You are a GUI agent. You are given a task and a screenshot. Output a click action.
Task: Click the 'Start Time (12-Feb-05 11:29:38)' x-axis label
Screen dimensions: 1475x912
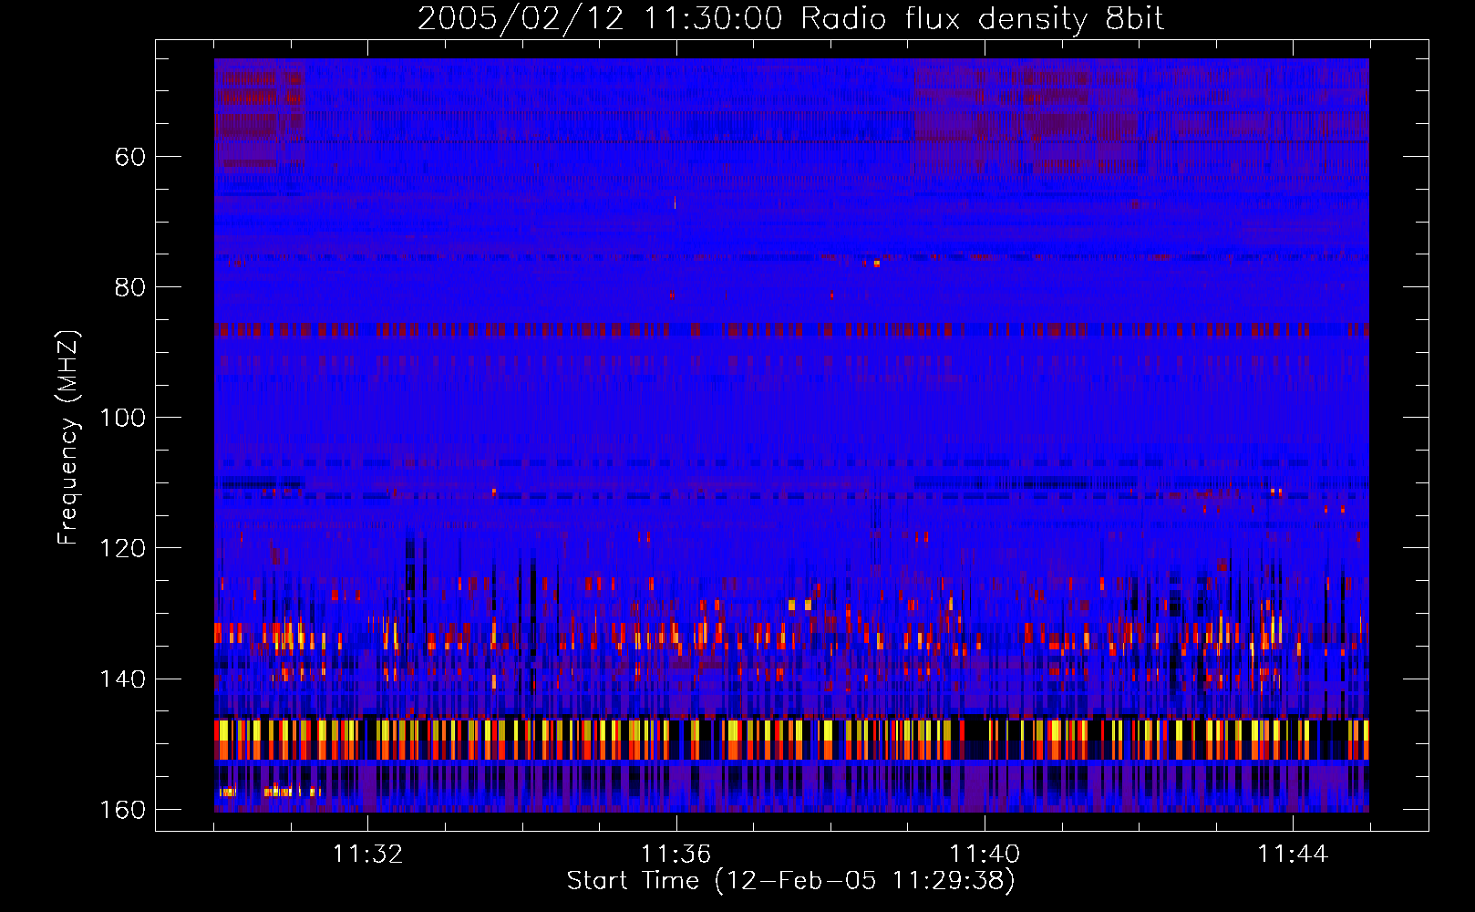pyautogui.click(x=790, y=881)
